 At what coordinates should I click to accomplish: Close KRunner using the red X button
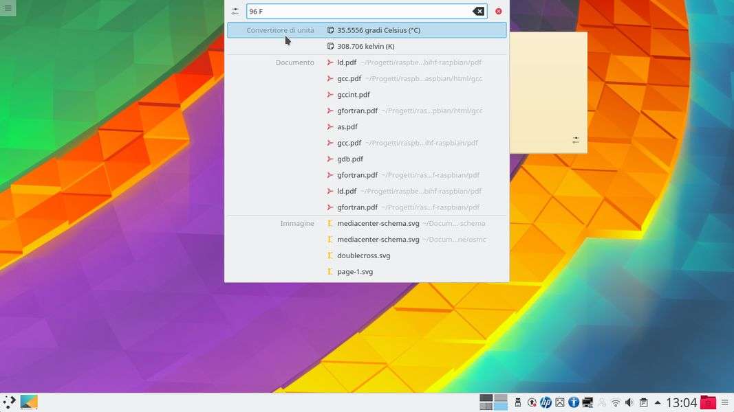pos(498,12)
